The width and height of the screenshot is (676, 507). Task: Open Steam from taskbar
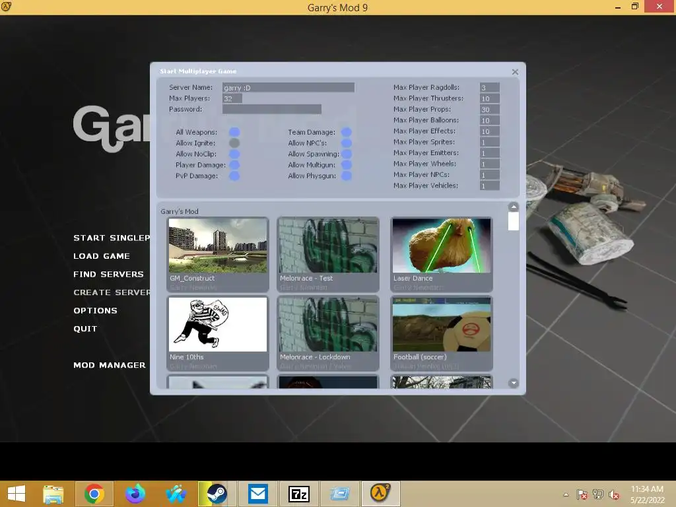(217, 494)
